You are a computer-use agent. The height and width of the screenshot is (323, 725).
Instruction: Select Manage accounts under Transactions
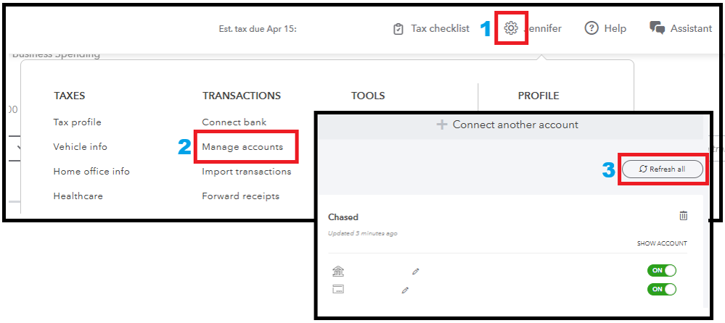coord(242,147)
